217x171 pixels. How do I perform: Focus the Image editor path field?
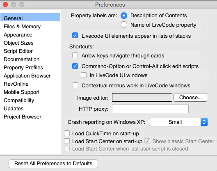coord(142,98)
